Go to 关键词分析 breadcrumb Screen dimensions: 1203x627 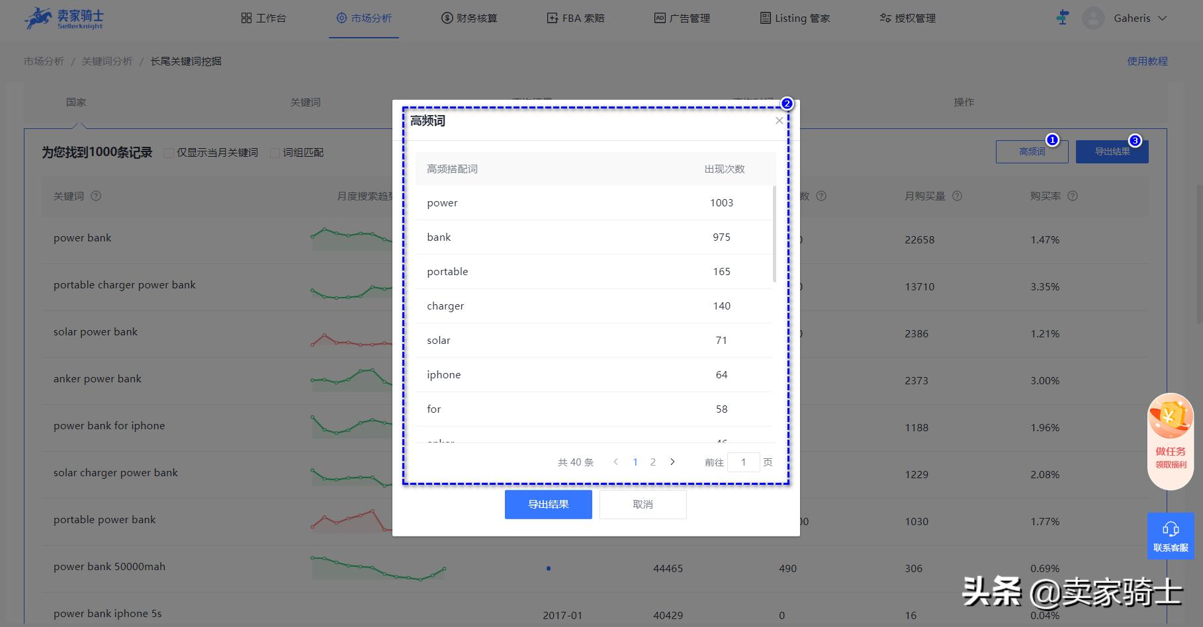pyautogui.click(x=107, y=61)
